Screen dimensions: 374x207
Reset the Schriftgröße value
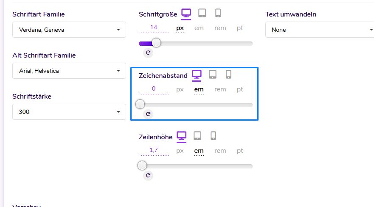148,52
